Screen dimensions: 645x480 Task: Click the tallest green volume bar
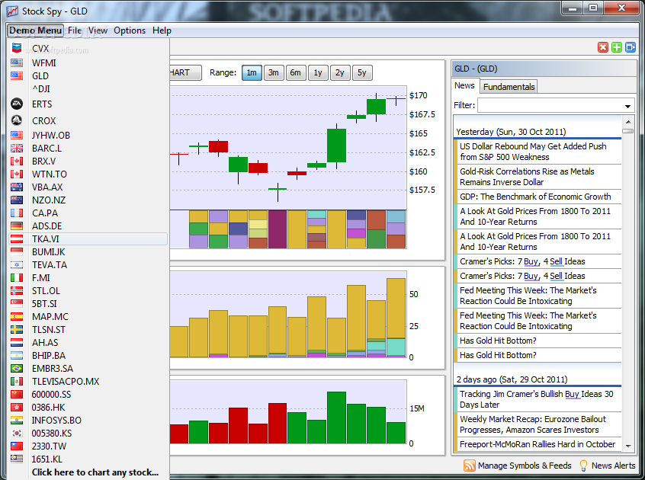[336, 418]
